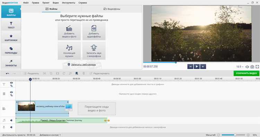Click the transition thumbnail after the video clip
Screen dimensions: 260x137
(69, 107)
